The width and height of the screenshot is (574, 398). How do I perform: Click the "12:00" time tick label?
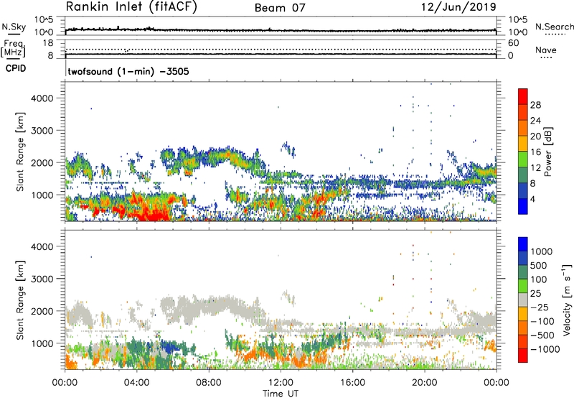click(x=281, y=383)
